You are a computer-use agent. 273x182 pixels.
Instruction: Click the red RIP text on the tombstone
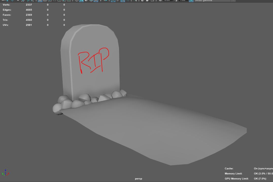[x=93, y=61]
